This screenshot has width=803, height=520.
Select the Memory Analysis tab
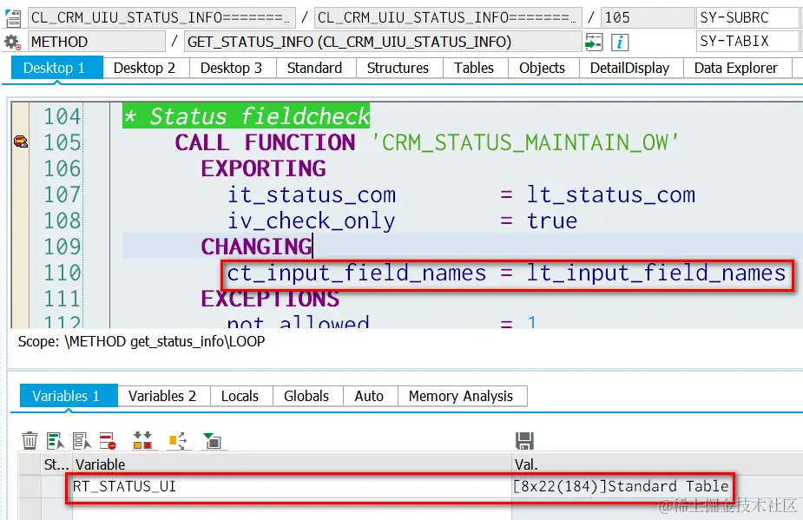click(x=461, y=396)
